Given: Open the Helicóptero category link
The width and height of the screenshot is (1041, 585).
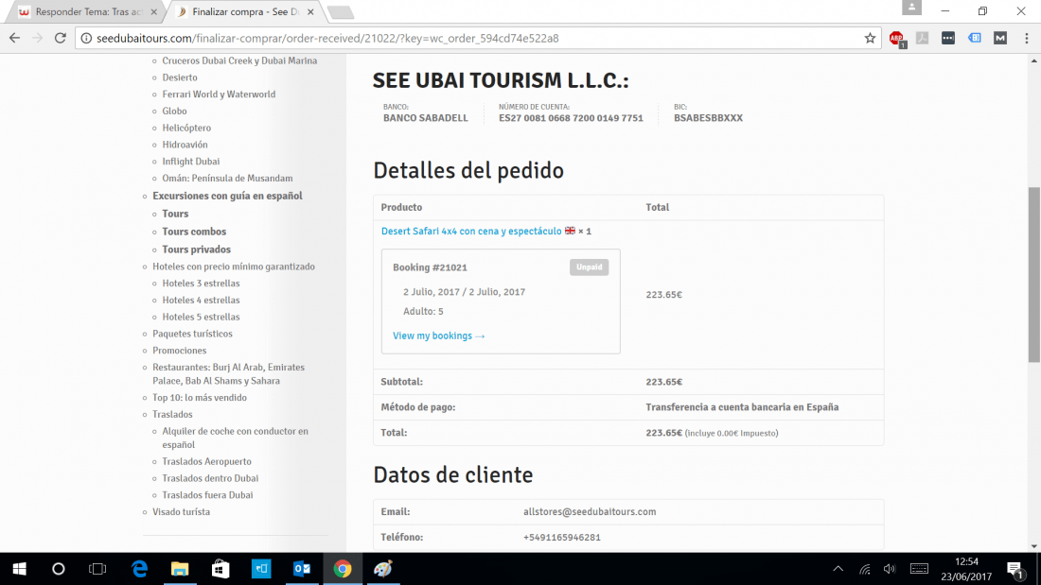Looking at the screenshot, I should [x=186, y=128].
